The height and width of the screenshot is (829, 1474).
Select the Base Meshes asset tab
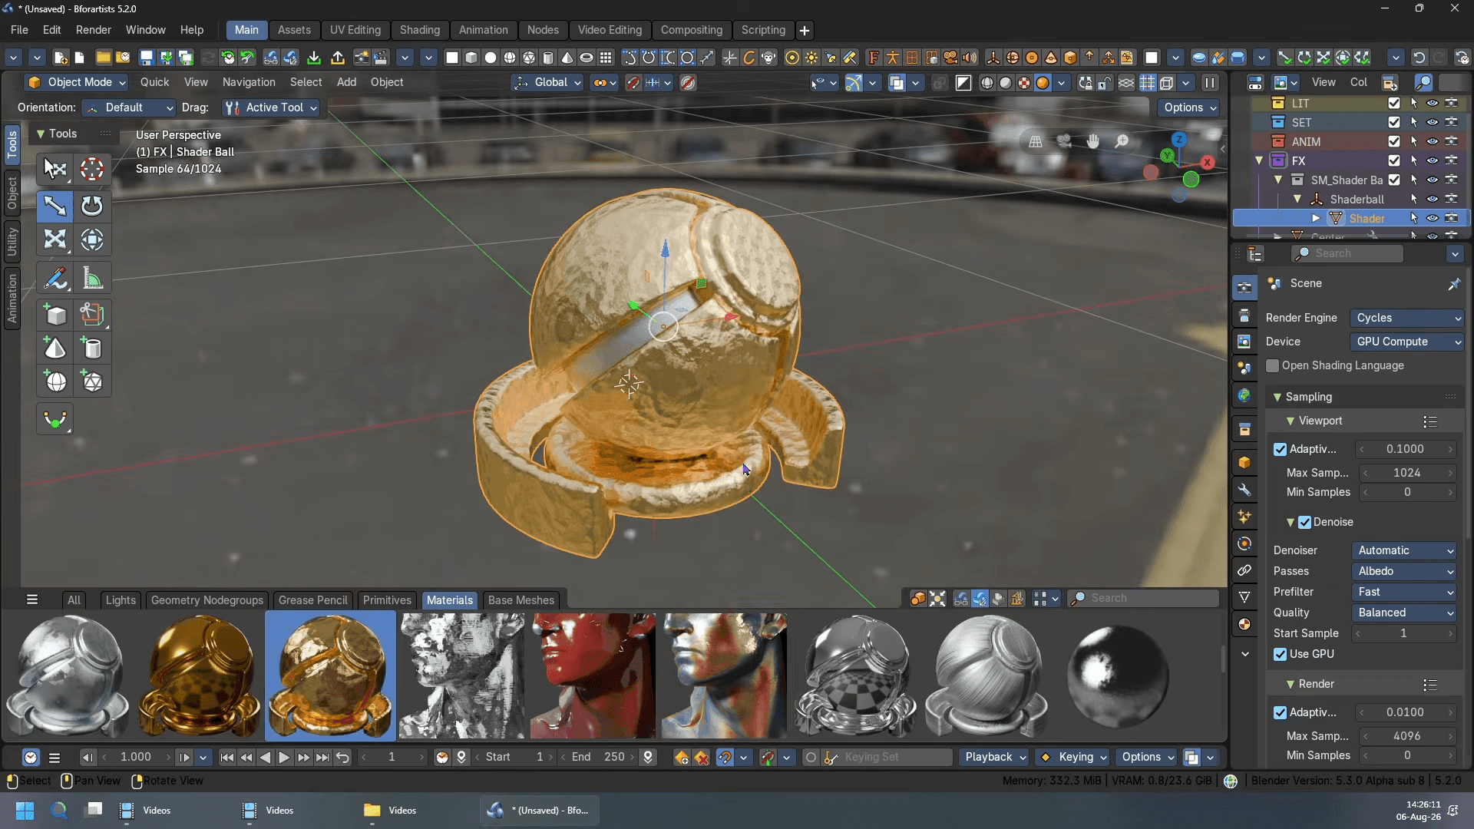pos(521,600)
